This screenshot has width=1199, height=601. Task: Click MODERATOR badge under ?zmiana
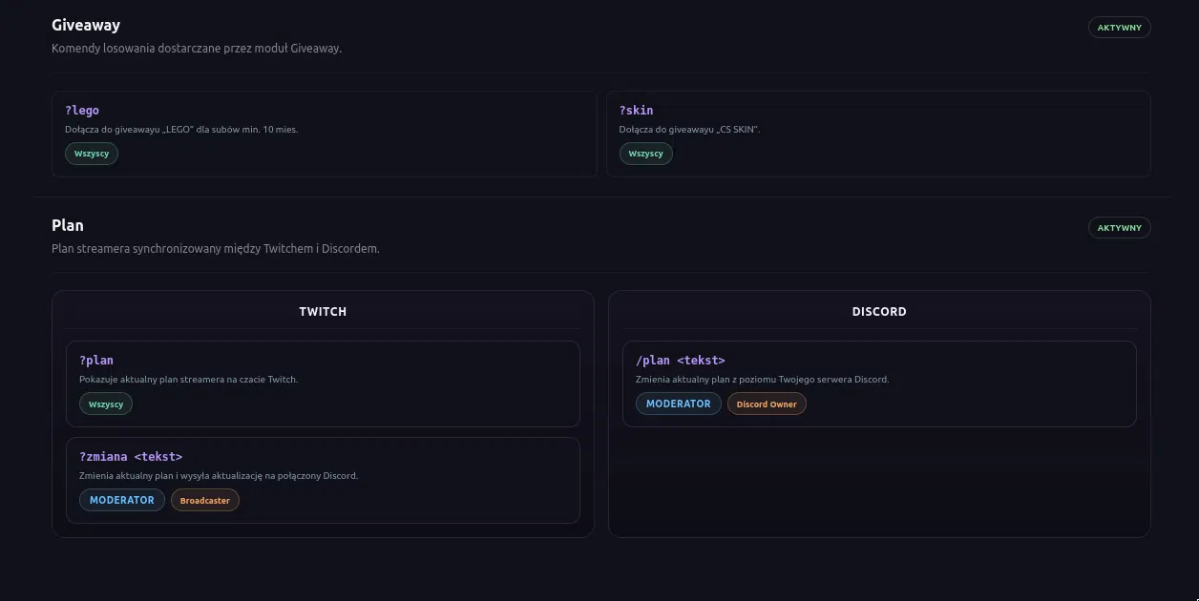(122, 500)
